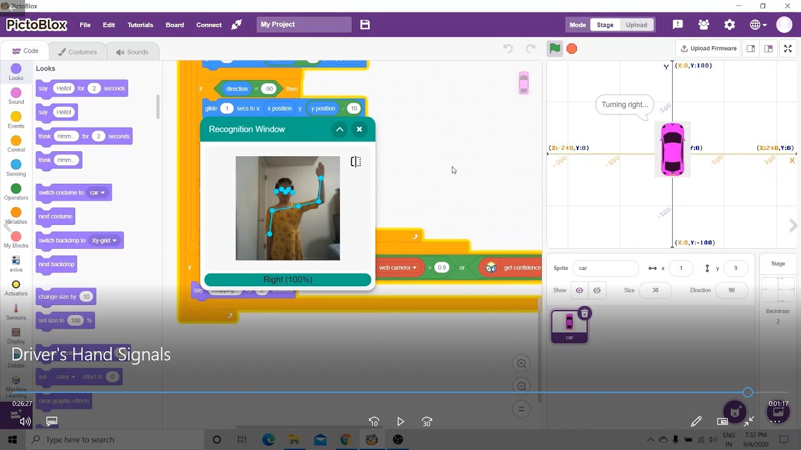
Task: Open the user account avatar
Action: click(784, 25)
